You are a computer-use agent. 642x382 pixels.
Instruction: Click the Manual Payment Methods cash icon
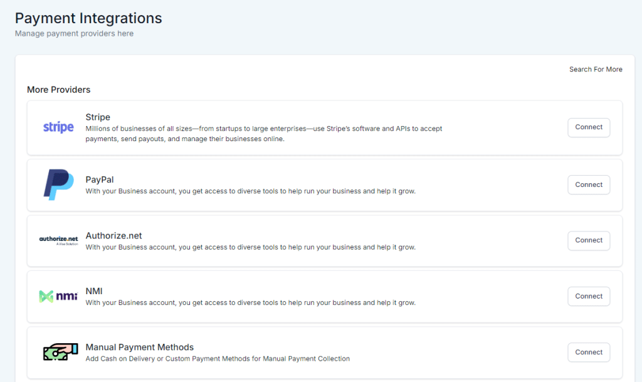[x=60, y=352]
